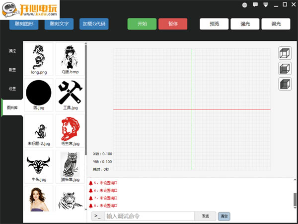Open the 设置 side tab
298x224 pixels.
click(12, 89)
